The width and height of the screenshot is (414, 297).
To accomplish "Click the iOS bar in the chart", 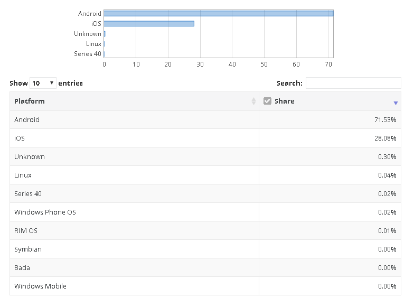I will point(149,23).
